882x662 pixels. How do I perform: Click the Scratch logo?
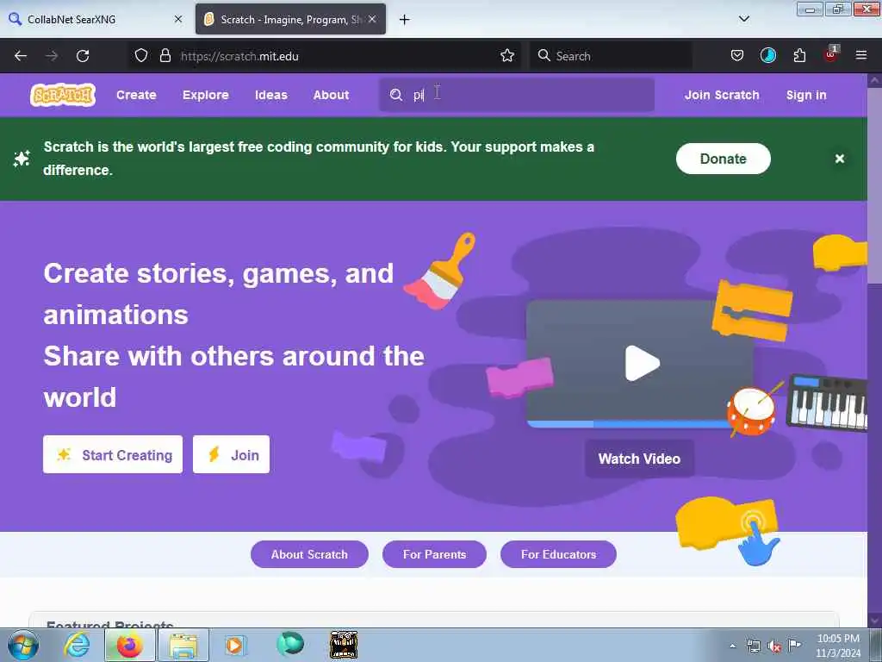(63, 95)
